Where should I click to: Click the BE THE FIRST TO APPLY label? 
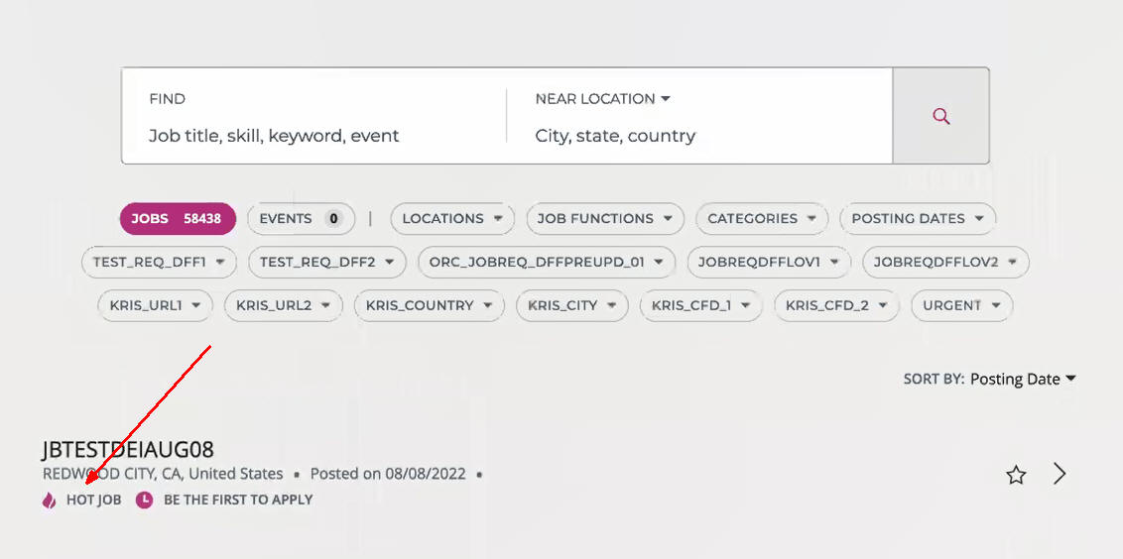(x=238, y=501)
